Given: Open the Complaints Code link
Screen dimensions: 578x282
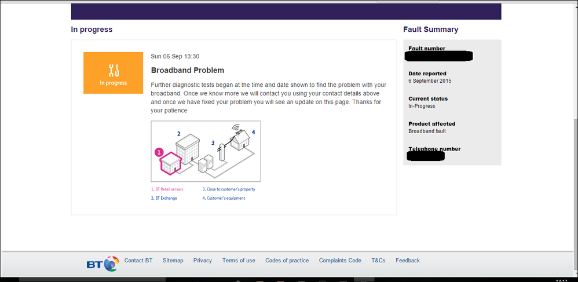Looking at the screenshot, I should [340, 260].
